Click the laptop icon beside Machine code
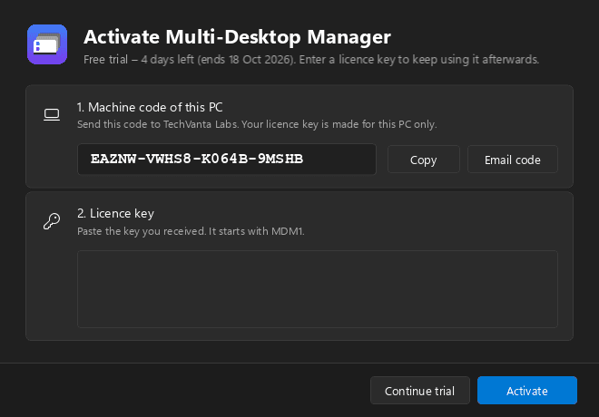 pyautogui.click(x=52, y=115)
